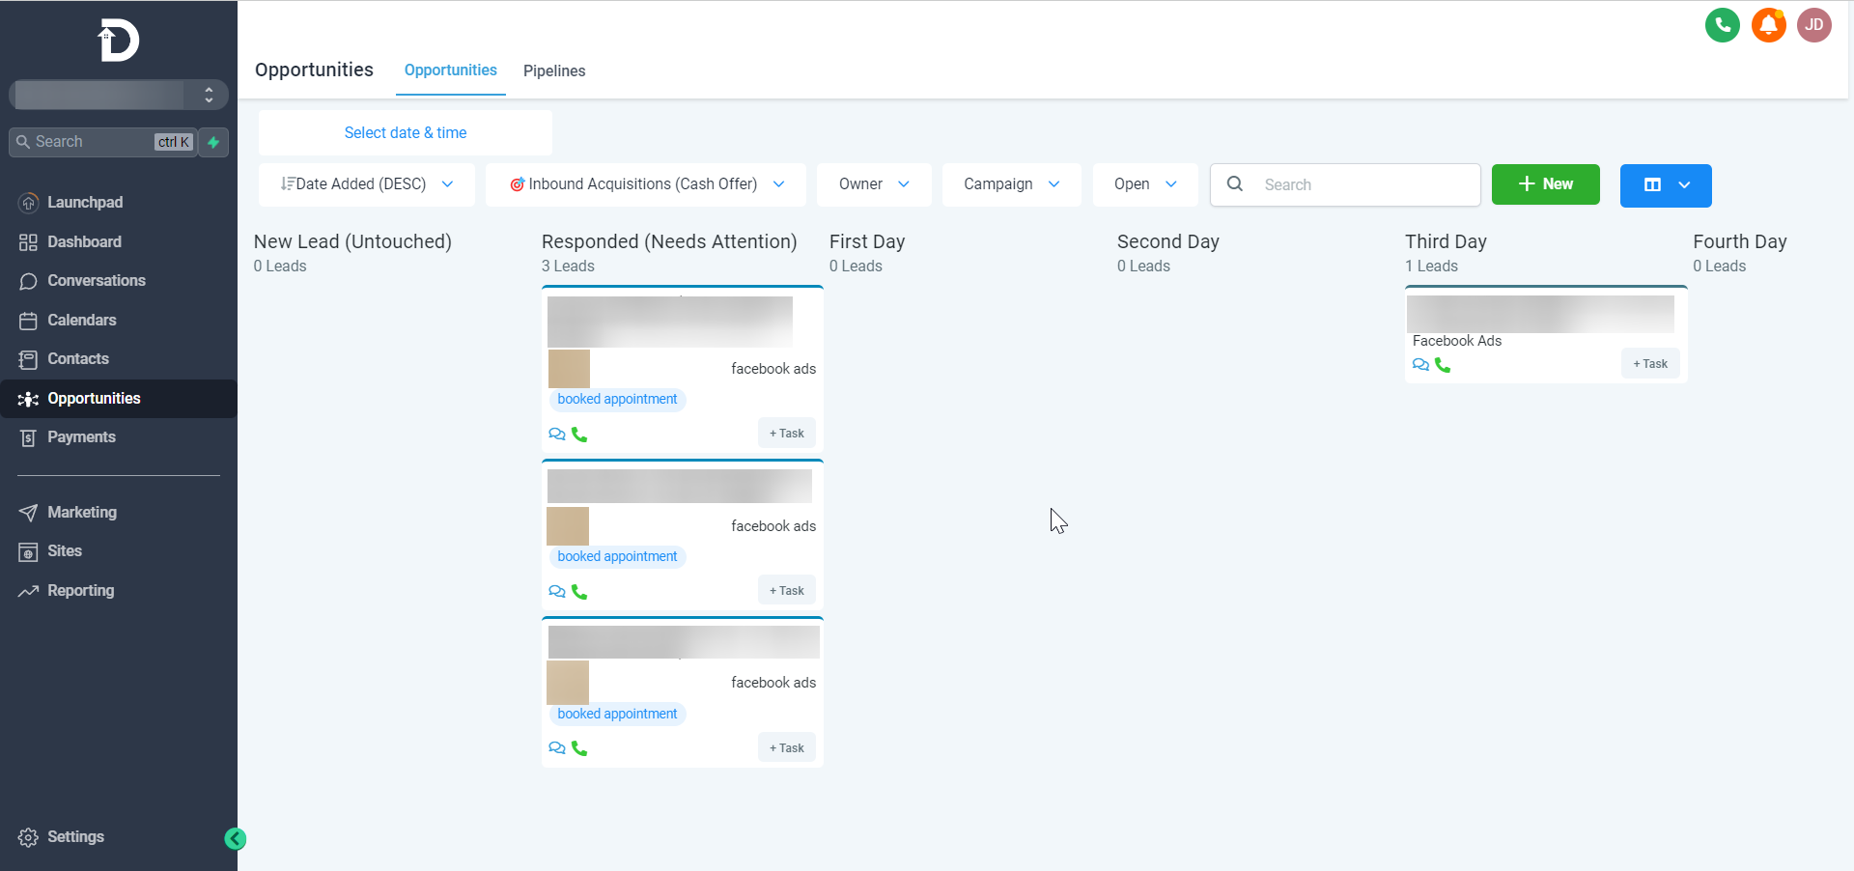
Task: Click the New Lead (Untouched) column header
Action: pyautogui.click(x=352, y=241)
